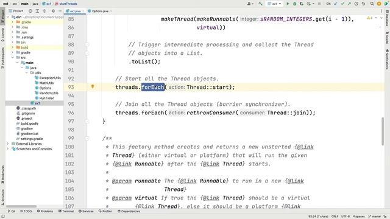Open the ex1 run configuration dropdown

[x=275, y=4]
